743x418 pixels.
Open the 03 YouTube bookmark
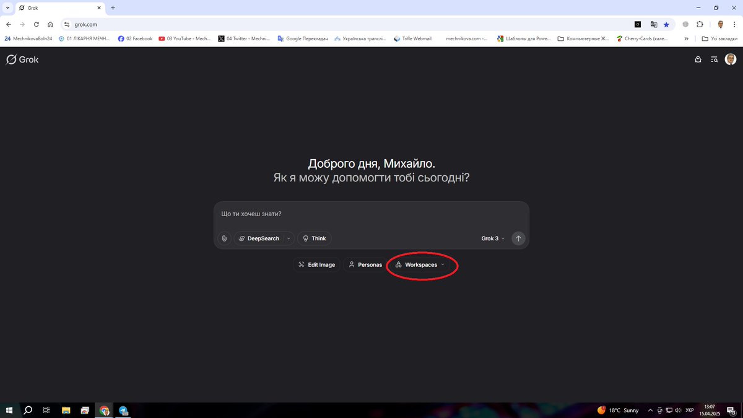185,38
